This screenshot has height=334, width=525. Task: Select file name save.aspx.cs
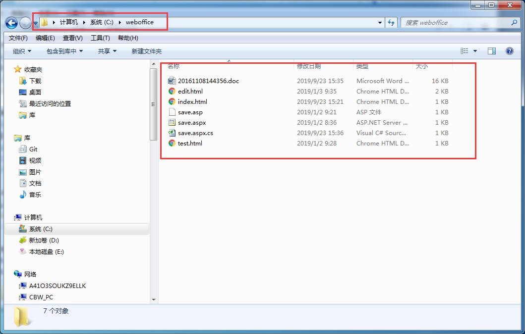point(195,133)
